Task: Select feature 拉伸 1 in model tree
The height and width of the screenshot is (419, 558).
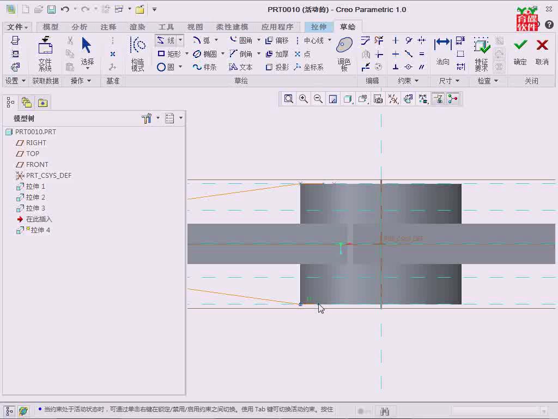Action: 31,187
